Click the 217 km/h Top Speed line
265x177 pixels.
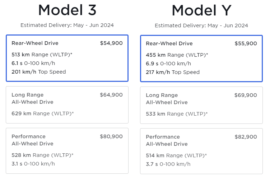click(173, 72)
